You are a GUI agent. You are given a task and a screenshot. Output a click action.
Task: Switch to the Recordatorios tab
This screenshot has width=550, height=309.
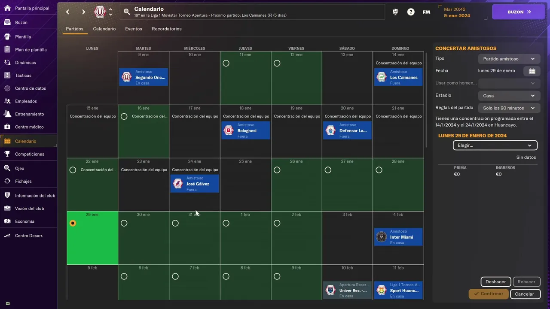[167, 29]
